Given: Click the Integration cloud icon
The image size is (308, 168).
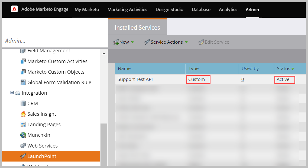Looking at the screenshot, I should tap(18, 93).
